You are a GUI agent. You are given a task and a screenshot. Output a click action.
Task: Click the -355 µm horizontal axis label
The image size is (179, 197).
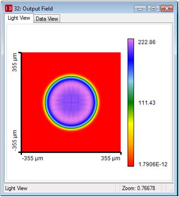point(33,158)
